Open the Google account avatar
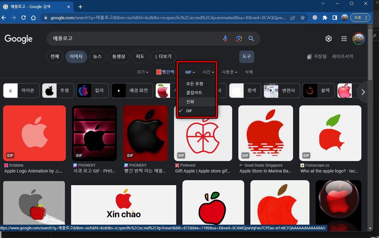Image resolution: width=379 pixels, height=238 pixels. (359, 39)
